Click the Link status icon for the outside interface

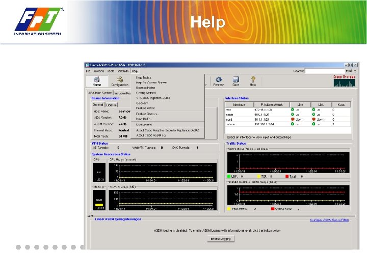point(313,124)
